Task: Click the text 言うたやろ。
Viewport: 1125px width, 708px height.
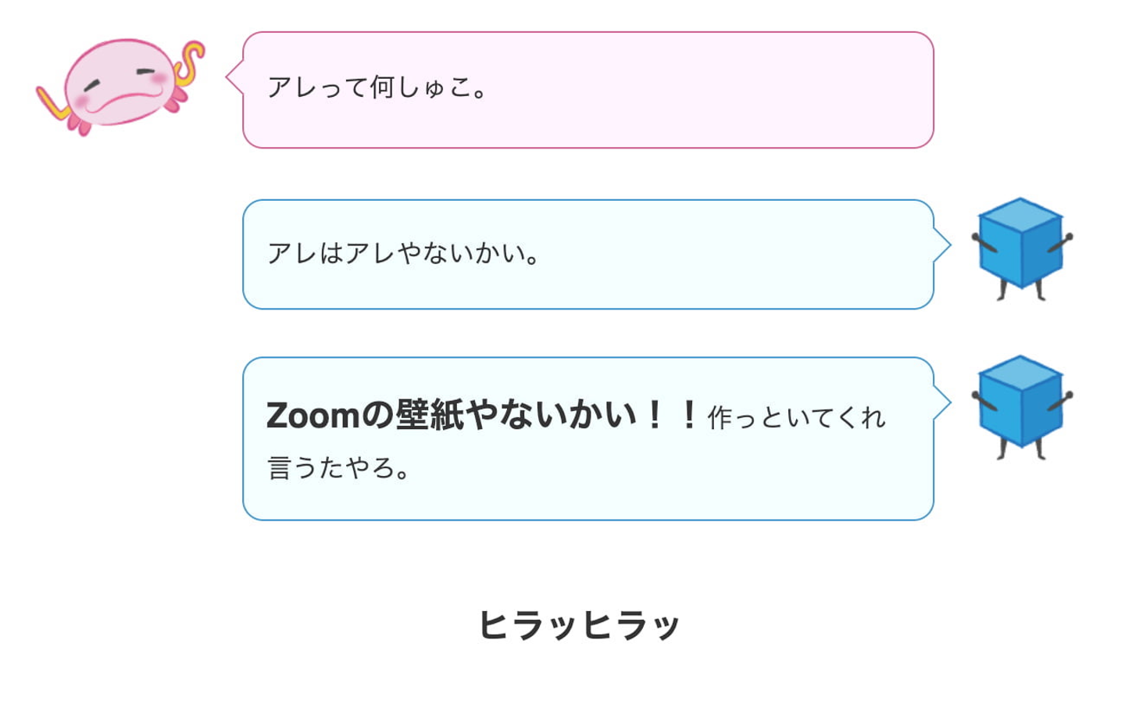Action: [338, 467]
